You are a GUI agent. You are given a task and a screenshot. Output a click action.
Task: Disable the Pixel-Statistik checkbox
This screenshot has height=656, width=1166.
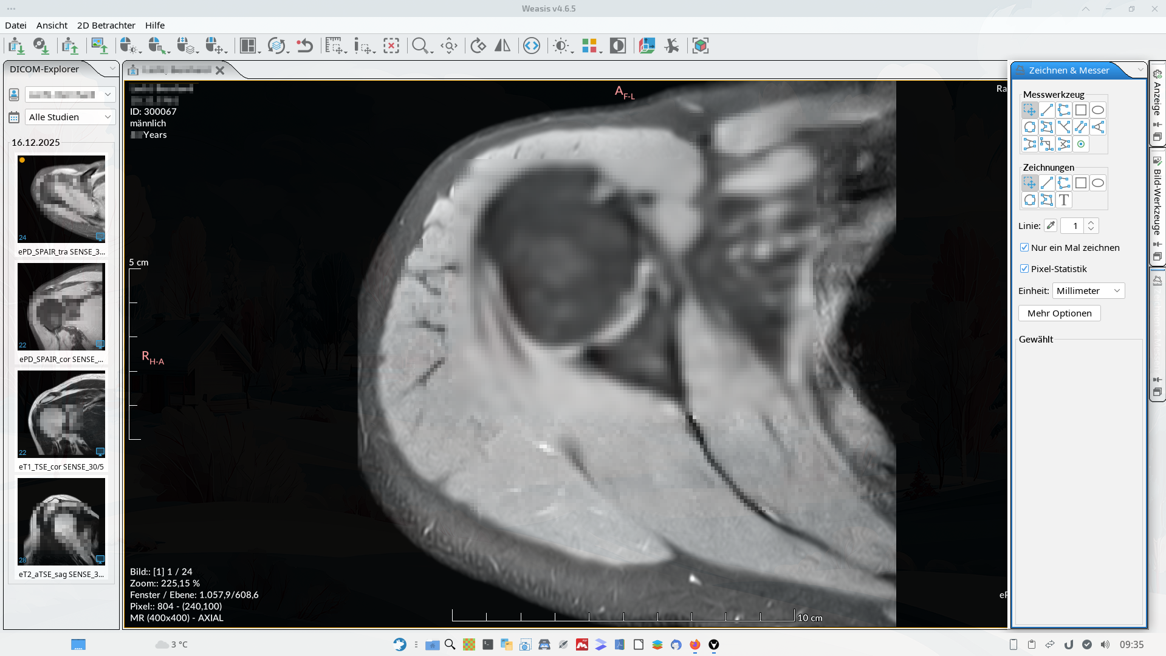[1024, 268]
